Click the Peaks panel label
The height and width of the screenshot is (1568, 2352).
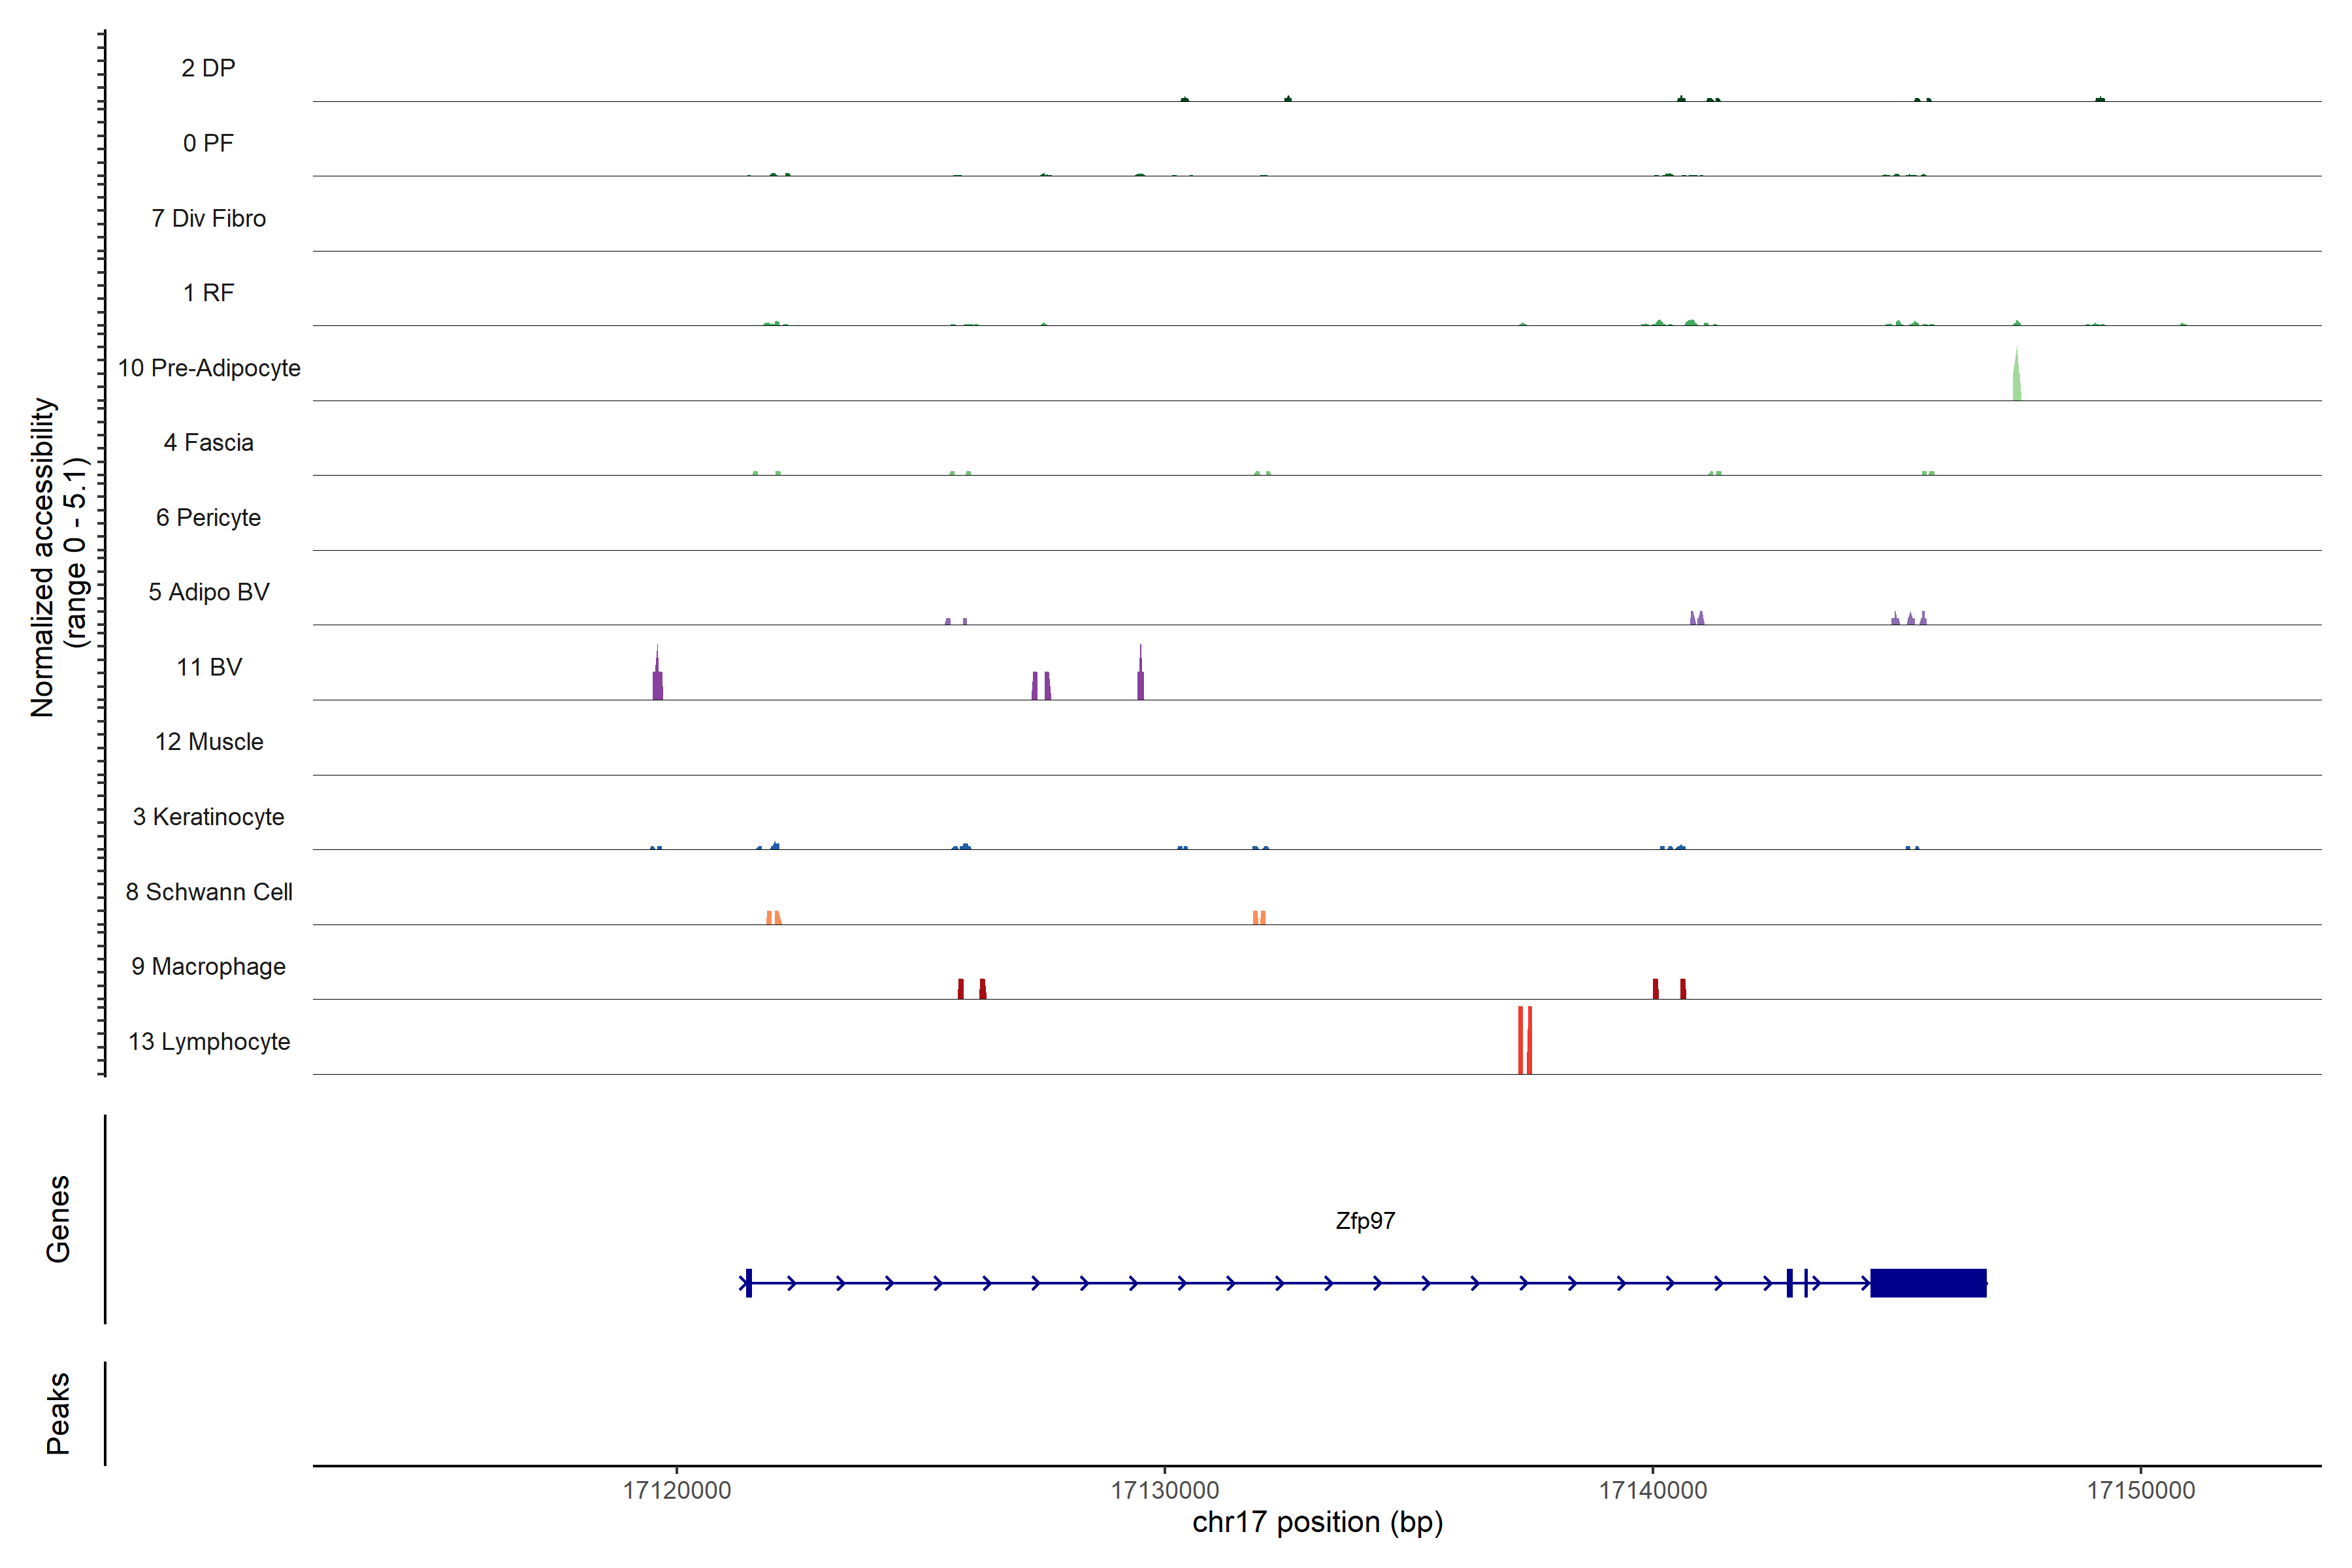pyautogui.click(x=58, y=1413)
